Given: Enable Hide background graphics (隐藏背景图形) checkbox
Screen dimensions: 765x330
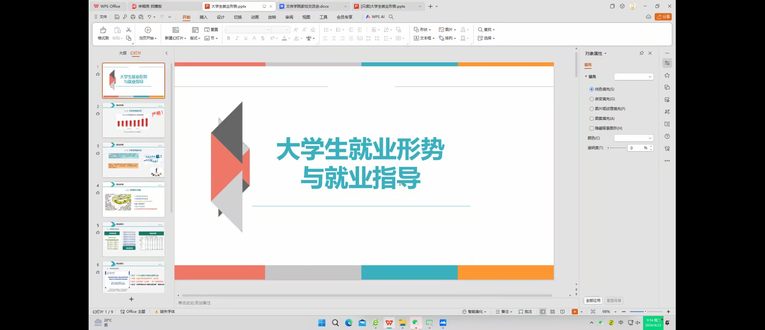Looking at the screenshot, I should pyautogui.click(x=592, y=128).
